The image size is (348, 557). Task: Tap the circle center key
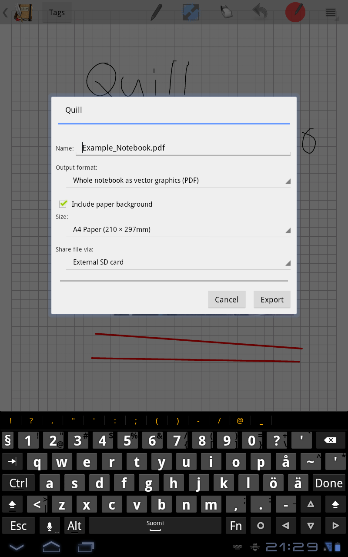coord(261,526)
